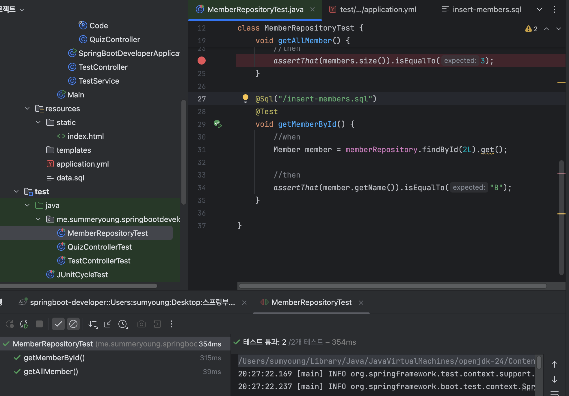Collapse the resources folder

coord(27,109)
